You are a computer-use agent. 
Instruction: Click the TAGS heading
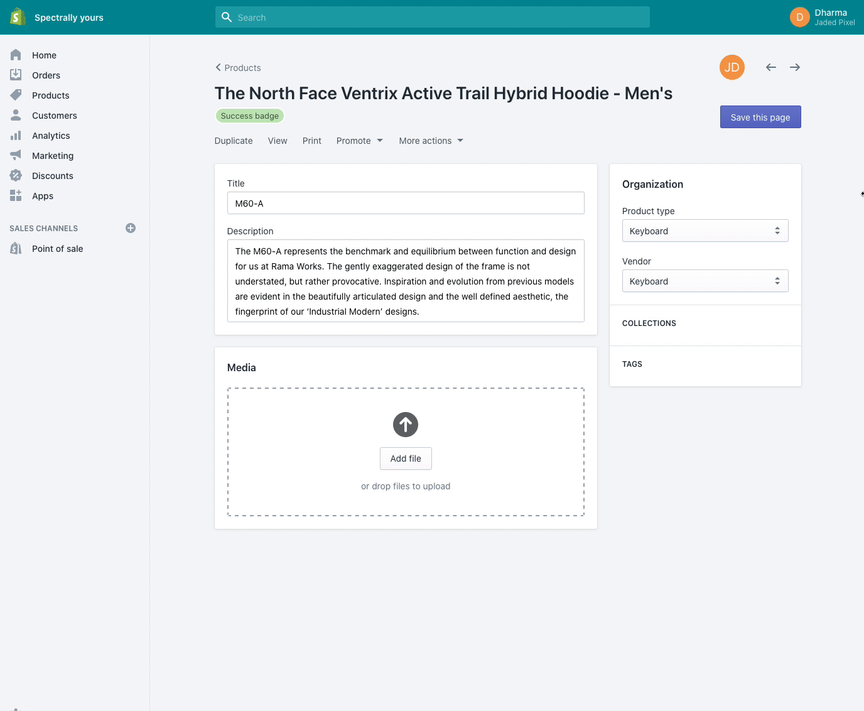click(632, 364)
